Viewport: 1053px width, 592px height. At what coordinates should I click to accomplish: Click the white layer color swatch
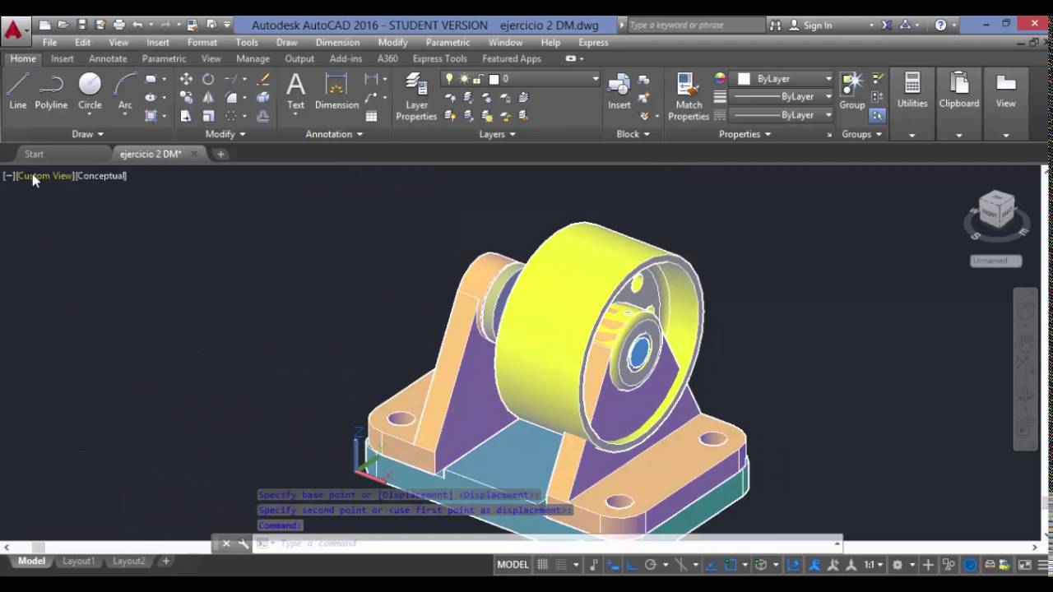[494, 79]
